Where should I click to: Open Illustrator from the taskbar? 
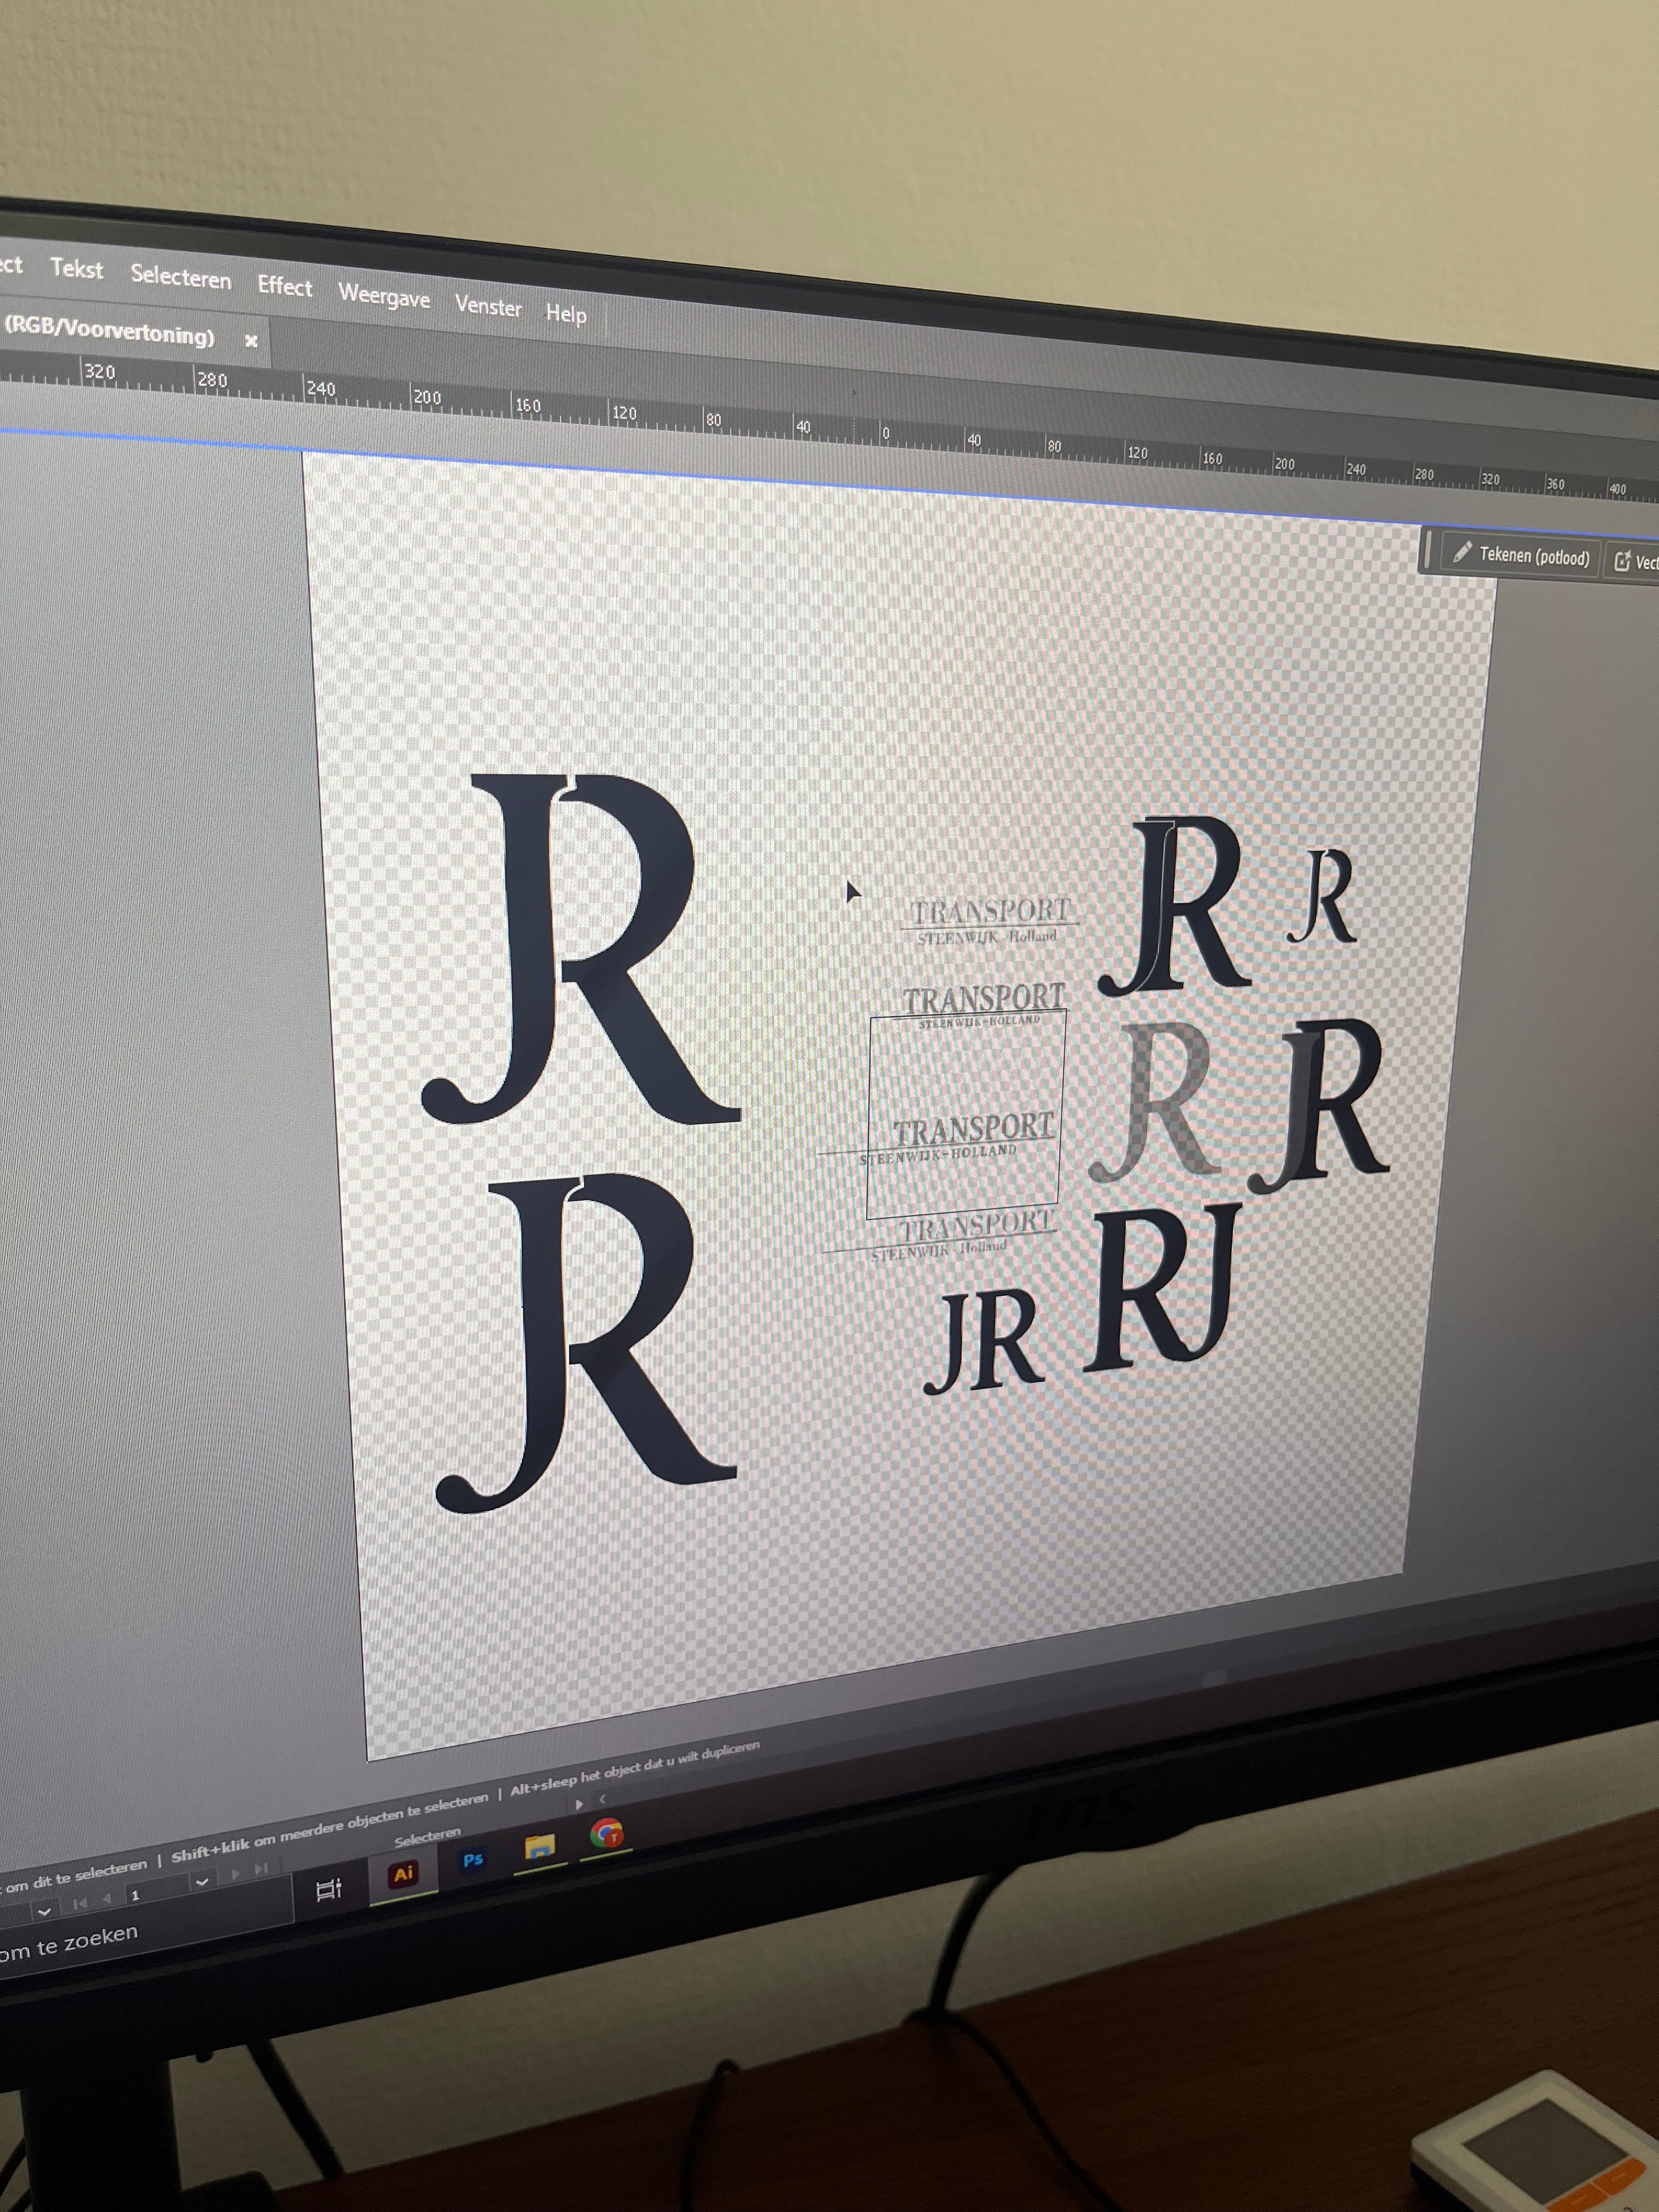403,1873
